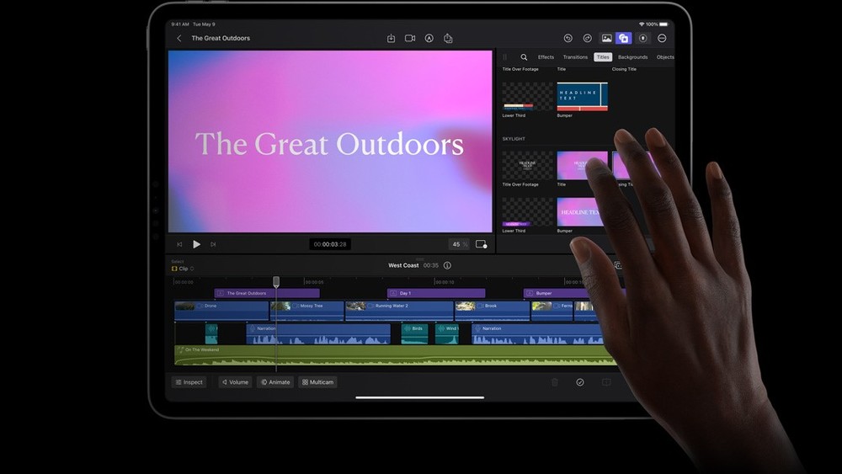Screen dimensions: 842x474
Task: Play the timeline
Action: tap(196, 244)
